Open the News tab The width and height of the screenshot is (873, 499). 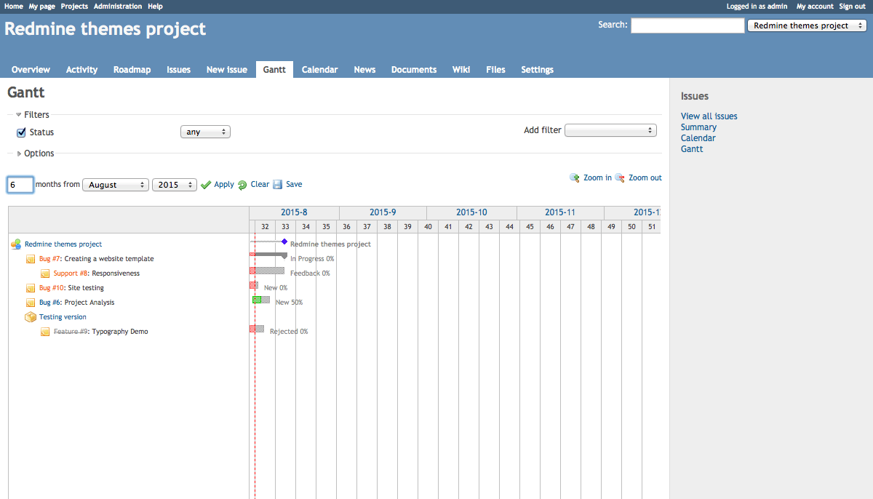[364, 70]
